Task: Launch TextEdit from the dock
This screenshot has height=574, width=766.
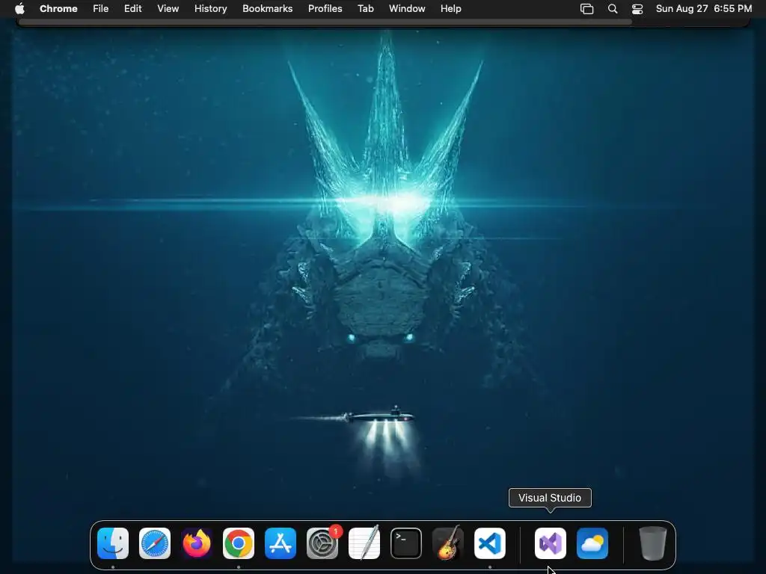Action: point(364,543)
